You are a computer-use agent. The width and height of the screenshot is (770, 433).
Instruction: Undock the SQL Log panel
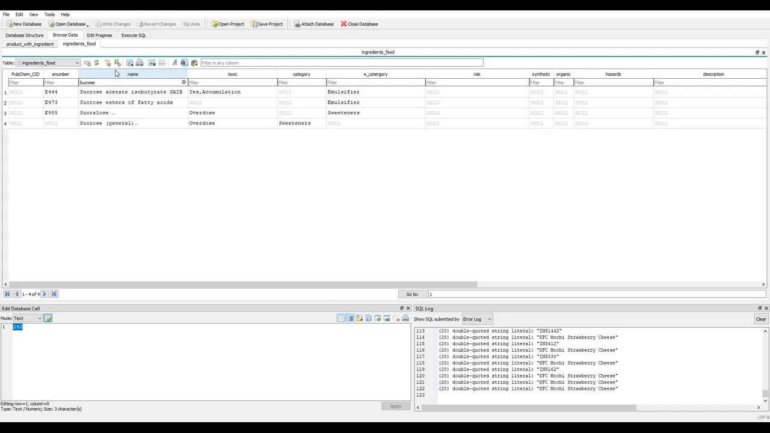pyautogui.click(x=759, y=309)
